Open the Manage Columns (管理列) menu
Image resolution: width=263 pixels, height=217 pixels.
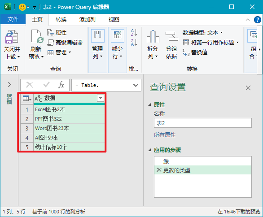[98, 50]
